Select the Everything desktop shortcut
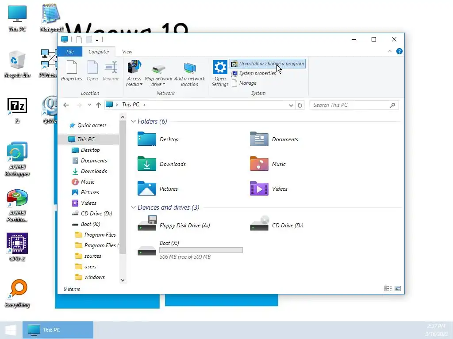Viewport: 453px width, 339px height. point(17,294)
